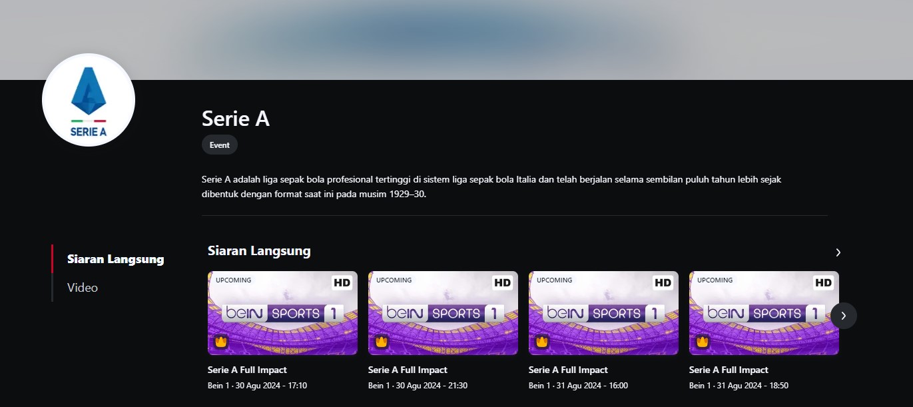
Task: Advance carousel with round next arrow
Action: tap(844, 316)
